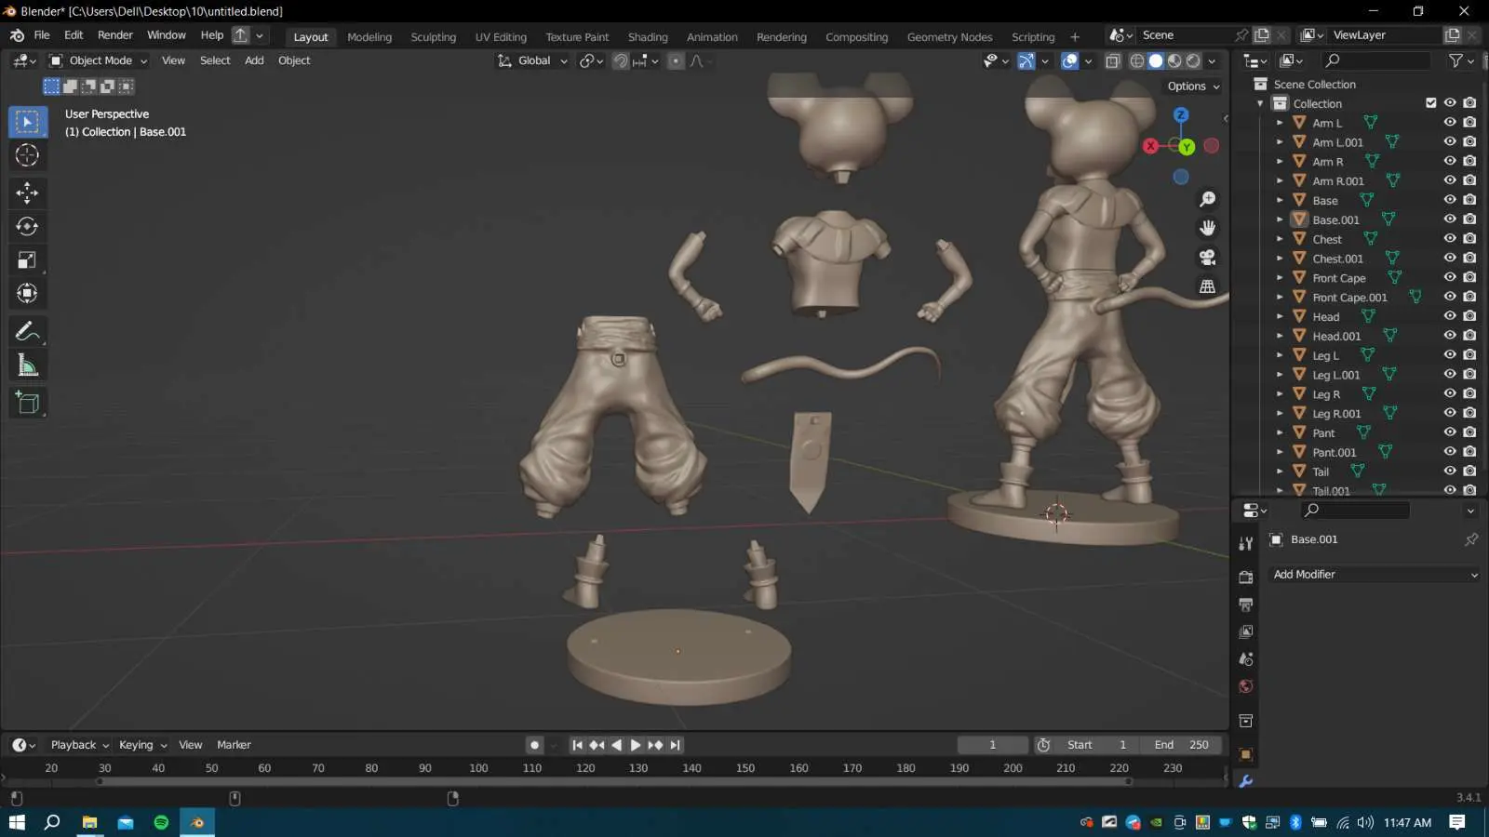The image size is (1489, 837).
Task: Click End frame 250 field
Action: pyautogui.click(x=1181, y=745)
